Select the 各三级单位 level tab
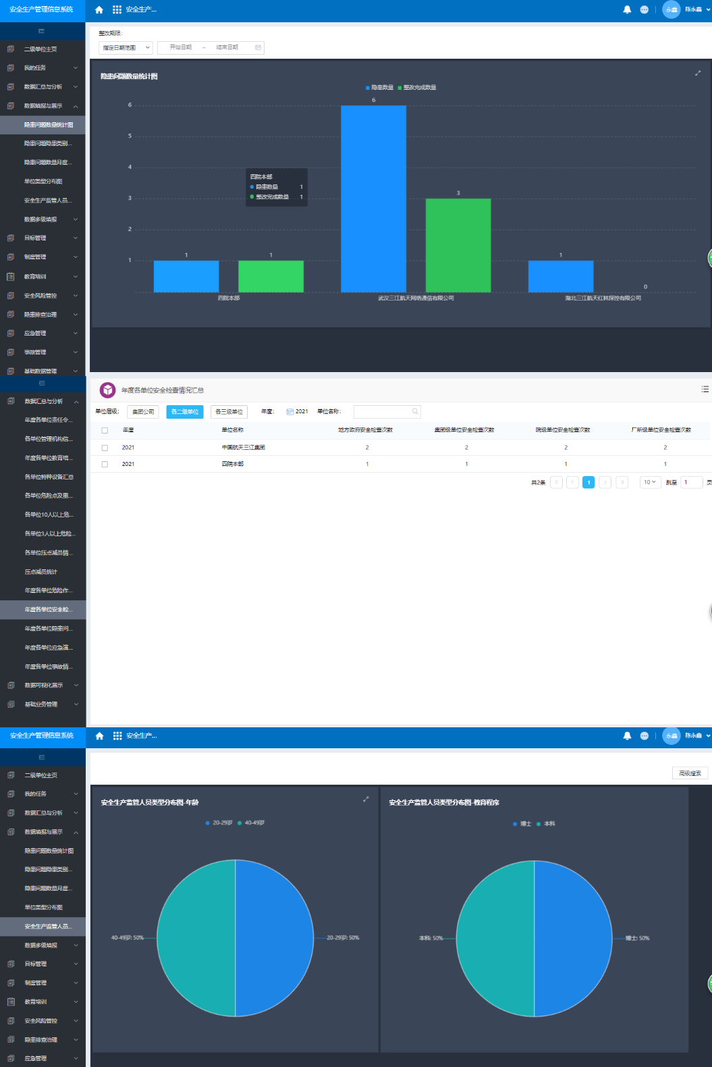This screenshot has height=1067, width=712. [x=229, y=412]
